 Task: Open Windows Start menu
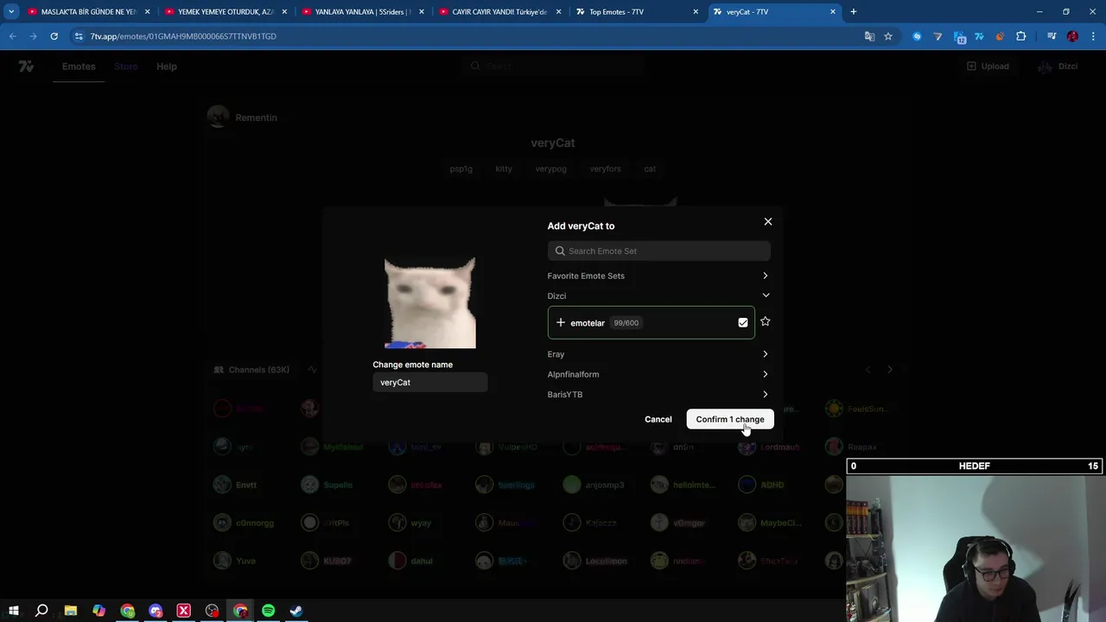coord(13,611)
